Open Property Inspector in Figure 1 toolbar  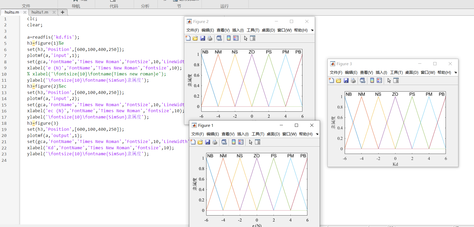258,142
